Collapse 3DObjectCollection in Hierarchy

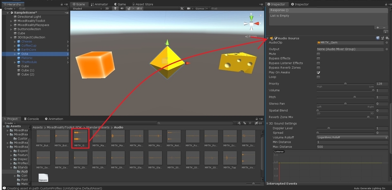[11, 38]
